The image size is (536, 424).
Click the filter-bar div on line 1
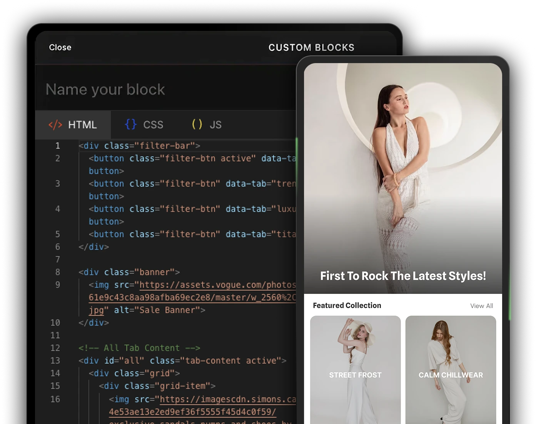139,145
